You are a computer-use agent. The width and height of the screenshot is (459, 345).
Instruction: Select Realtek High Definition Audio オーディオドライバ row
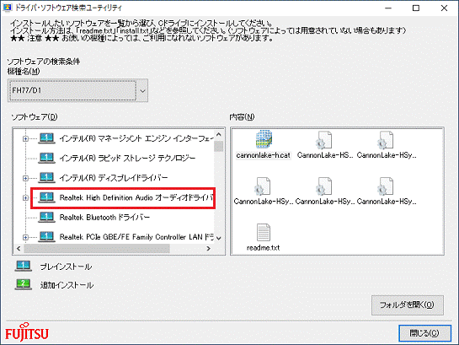[123, 198]
